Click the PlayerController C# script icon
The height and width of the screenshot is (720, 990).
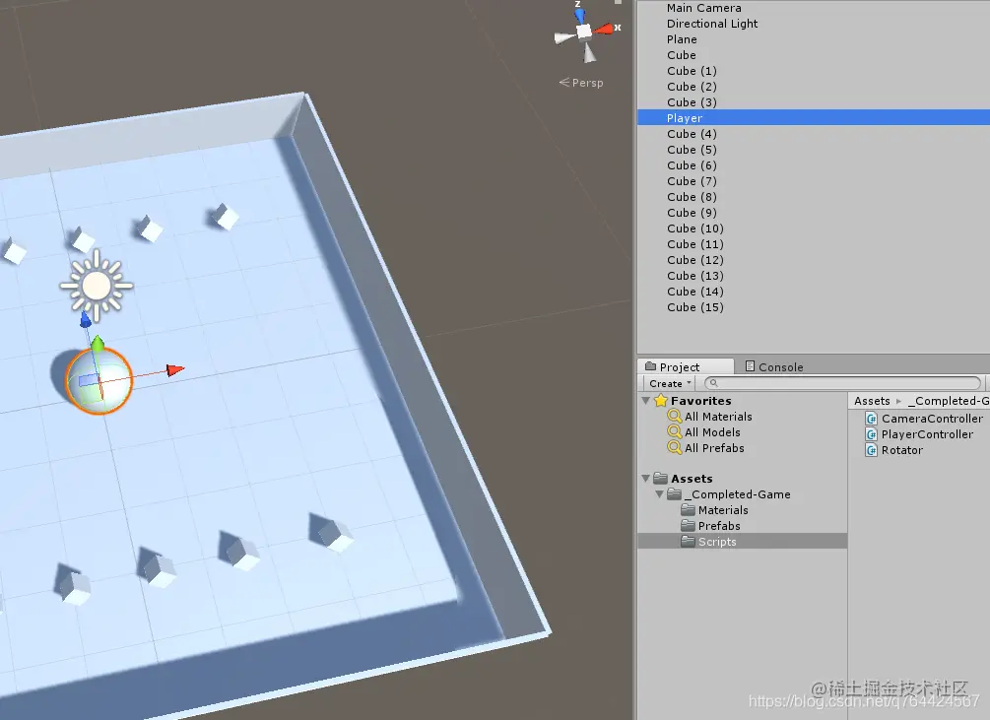[872, 434]
